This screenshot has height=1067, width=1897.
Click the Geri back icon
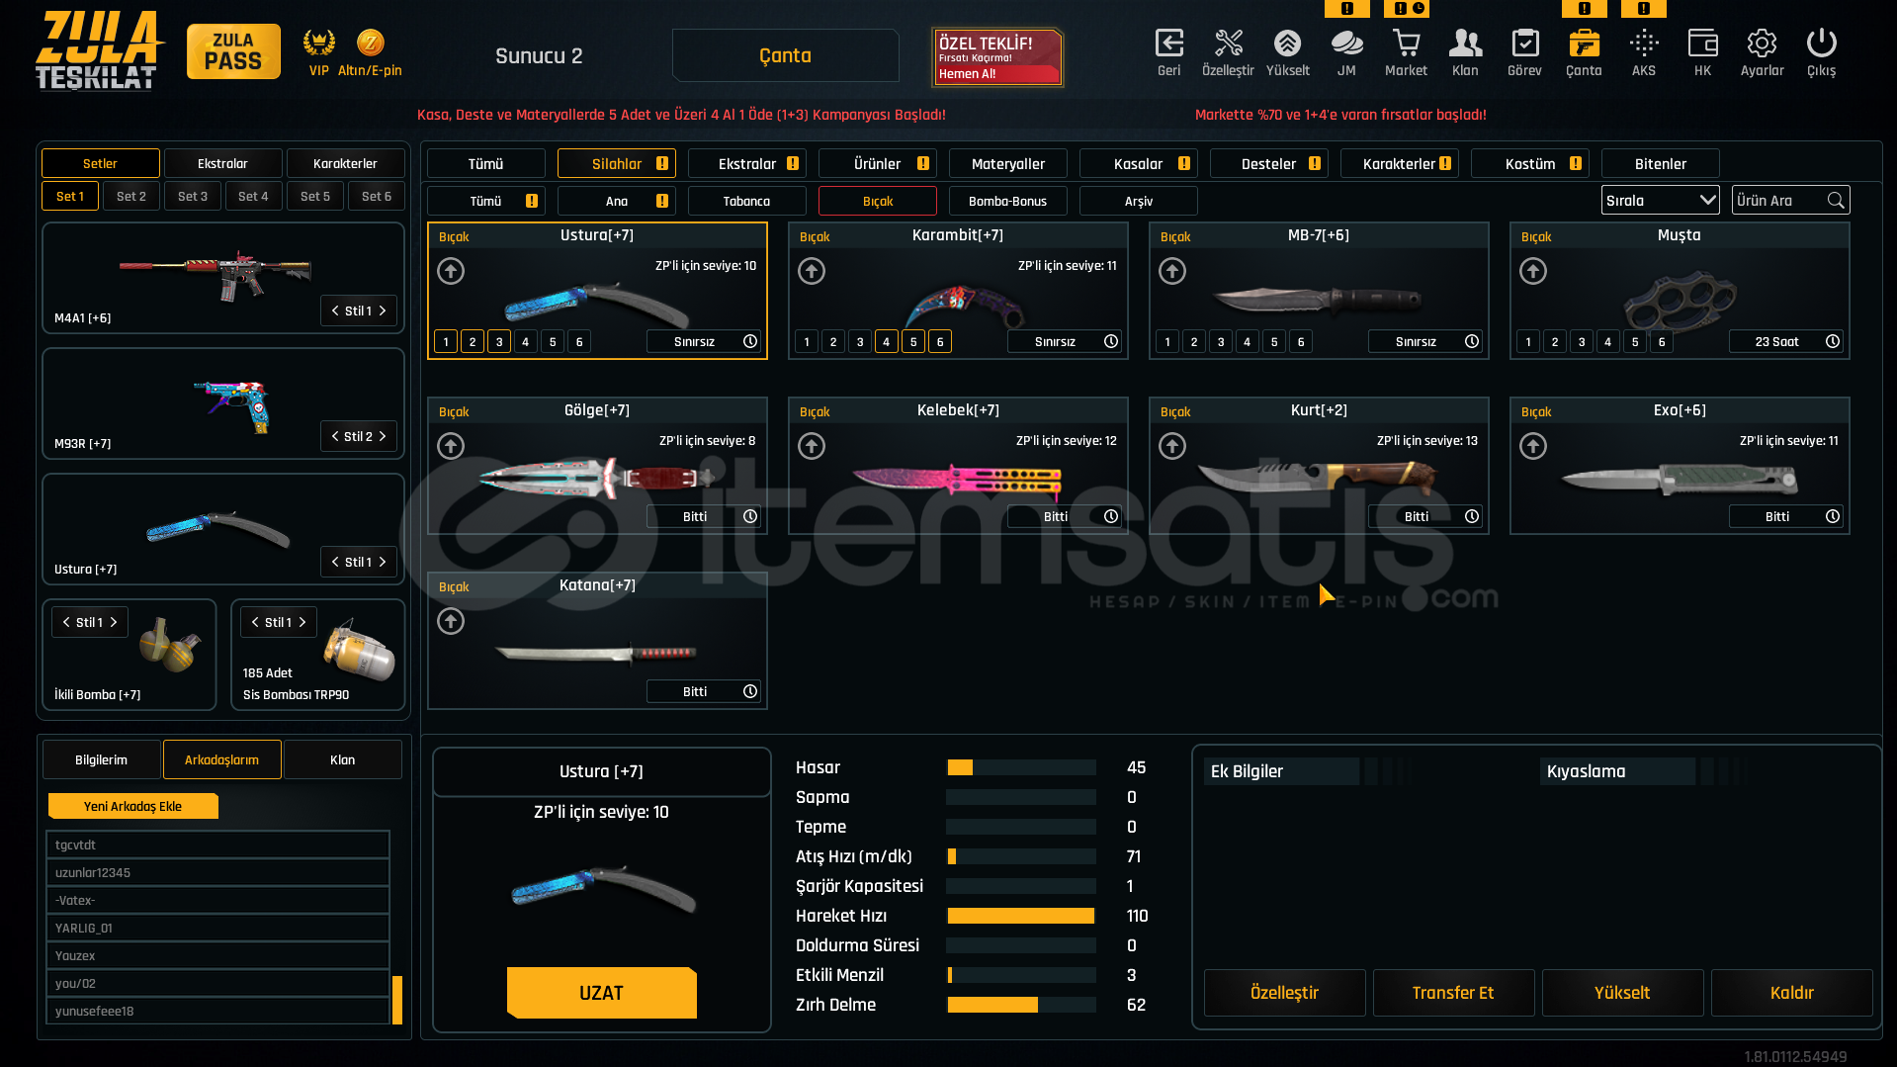pos(1169,44)
